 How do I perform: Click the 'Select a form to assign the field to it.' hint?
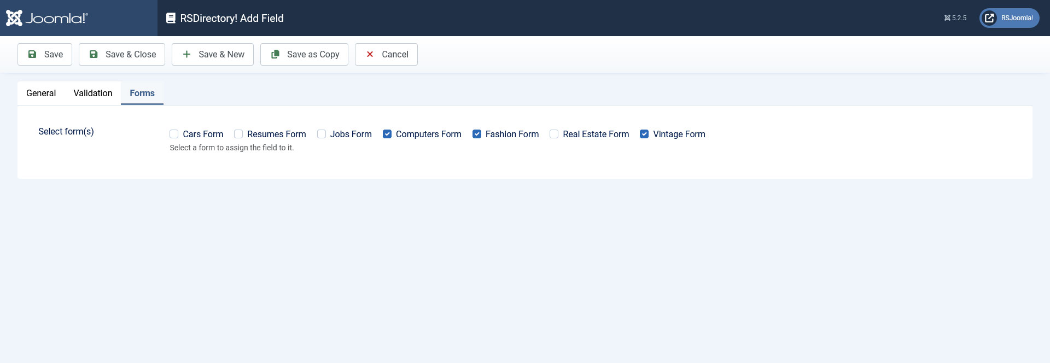(x=232, y=148)
